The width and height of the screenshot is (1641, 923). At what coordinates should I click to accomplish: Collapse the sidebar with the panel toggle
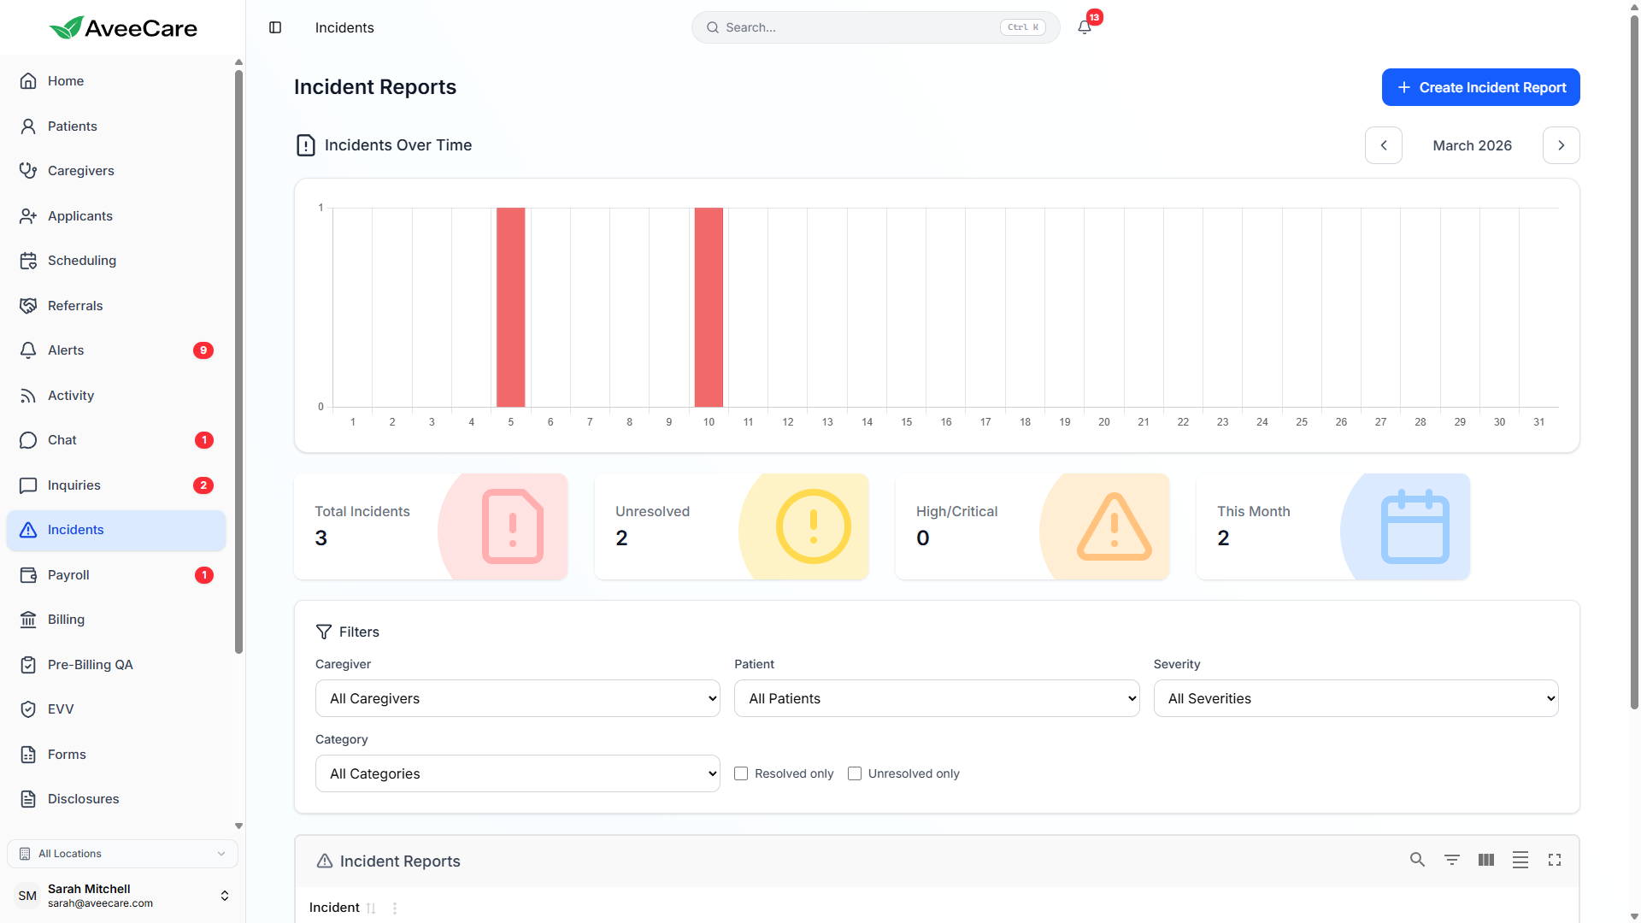coord(275,27)
